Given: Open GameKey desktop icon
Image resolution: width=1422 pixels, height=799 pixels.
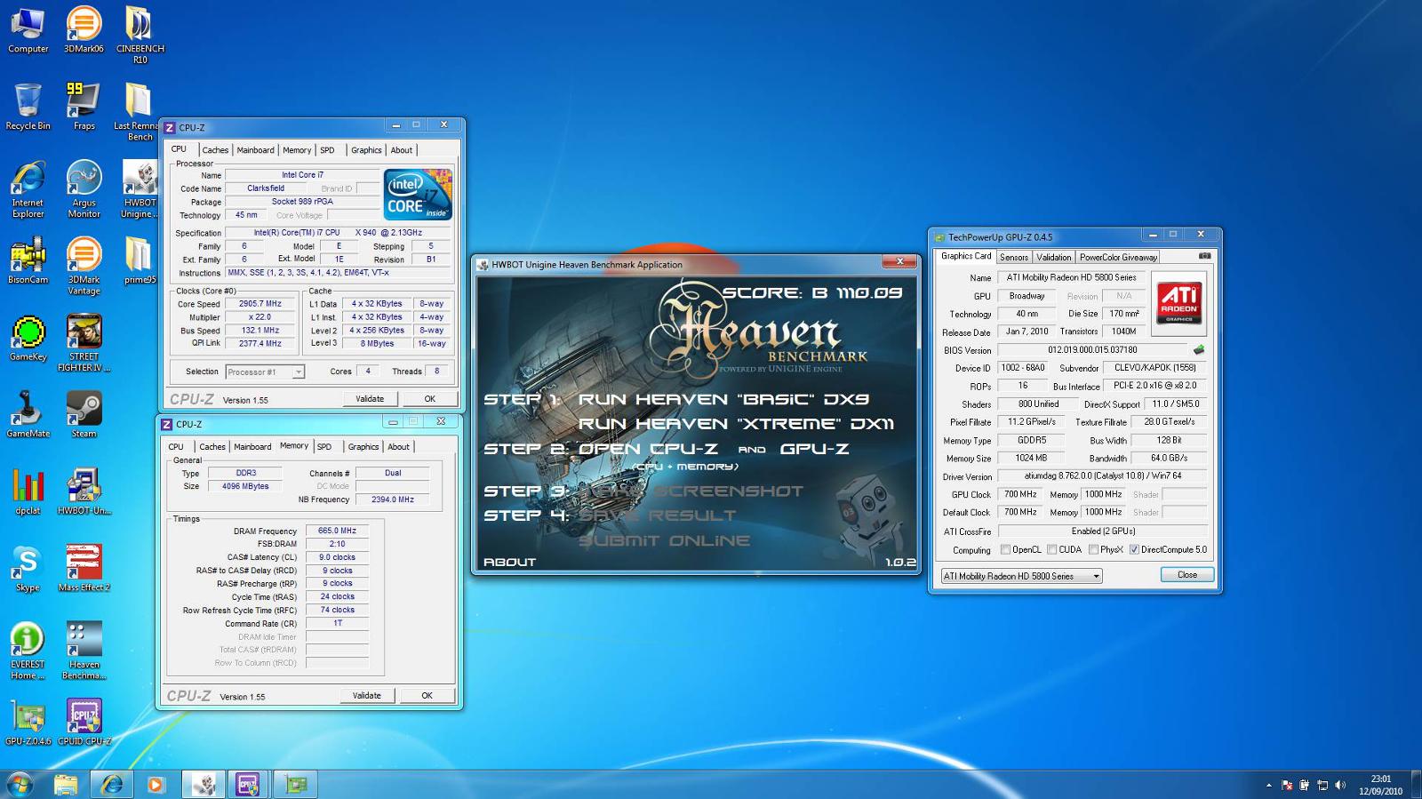Looking at the screenshot, I should (28, 338).
